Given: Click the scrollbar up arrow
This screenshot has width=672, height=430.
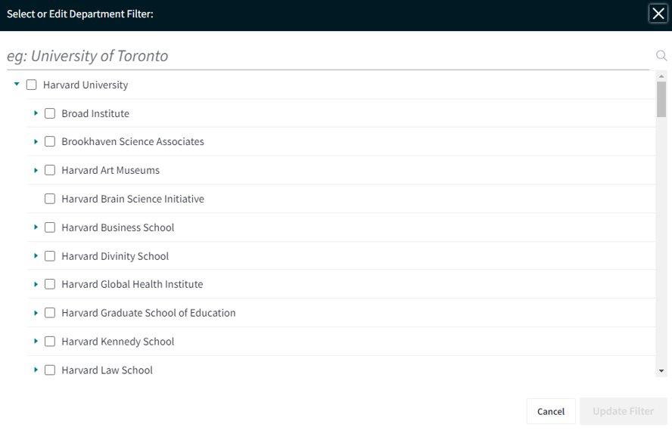Looking at the screenshot, I should pos(661,76).
